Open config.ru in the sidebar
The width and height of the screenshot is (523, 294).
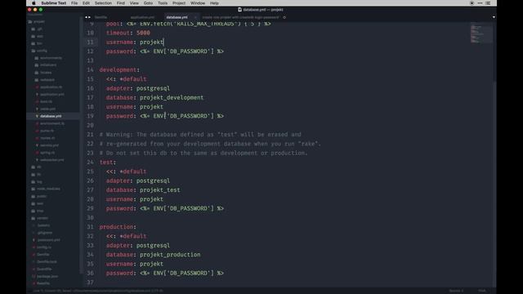(42, 247)
